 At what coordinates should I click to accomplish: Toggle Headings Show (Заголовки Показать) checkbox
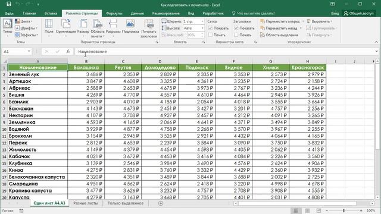[236, 28]
